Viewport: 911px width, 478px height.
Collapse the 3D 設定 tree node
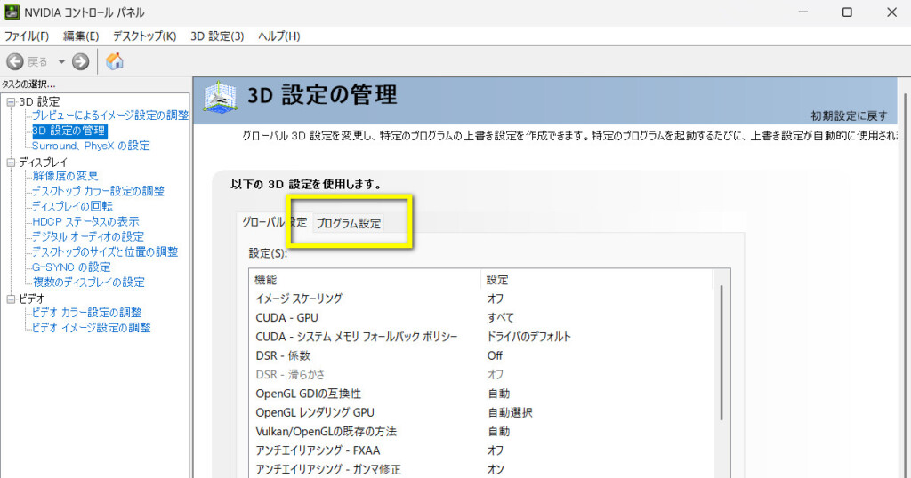pyautogui.click(x=11, y=102)
